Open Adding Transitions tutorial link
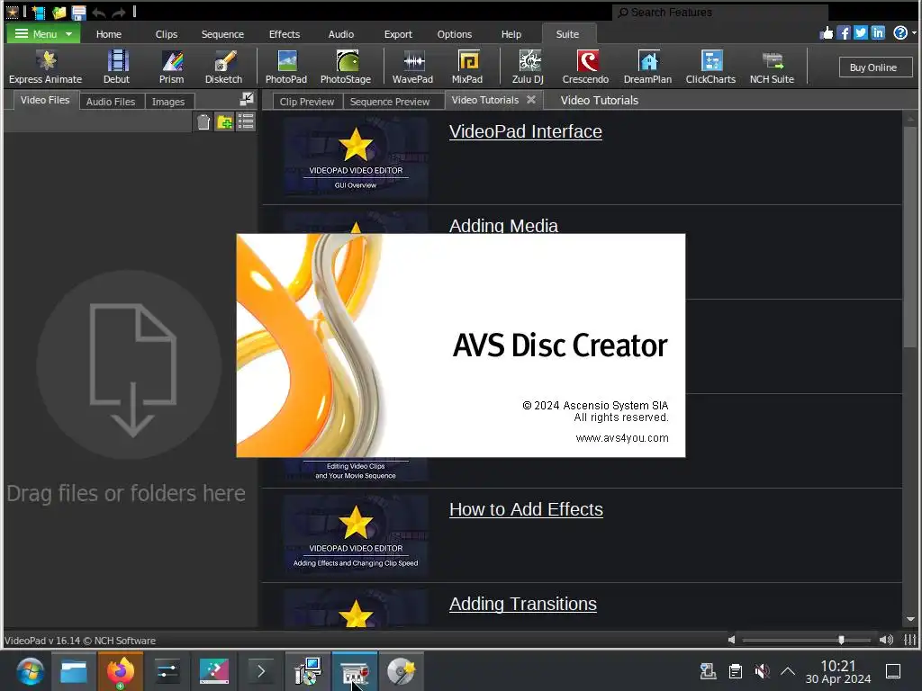922x691 pixels. coord(523,604)
